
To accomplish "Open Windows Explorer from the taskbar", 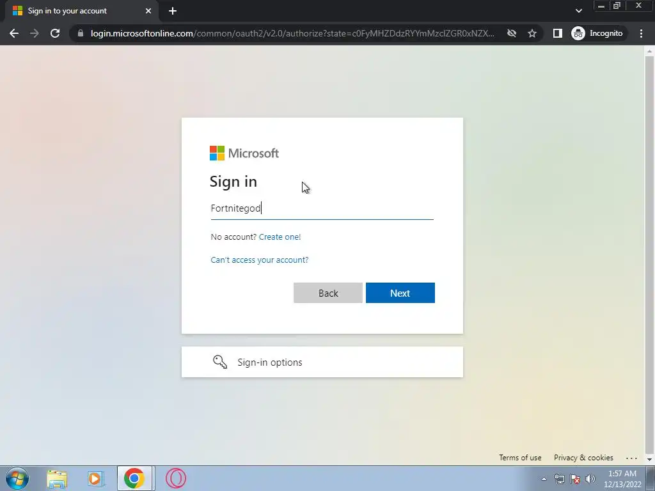I will pyautogui.click(x=57, y=478).
